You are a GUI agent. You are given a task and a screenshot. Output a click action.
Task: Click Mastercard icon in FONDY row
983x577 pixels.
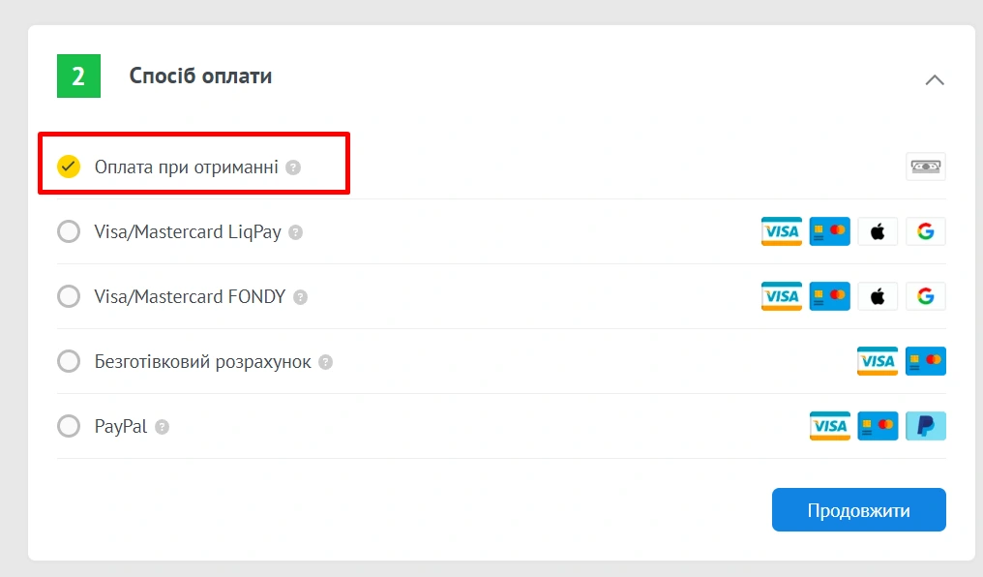pos(829,296)
